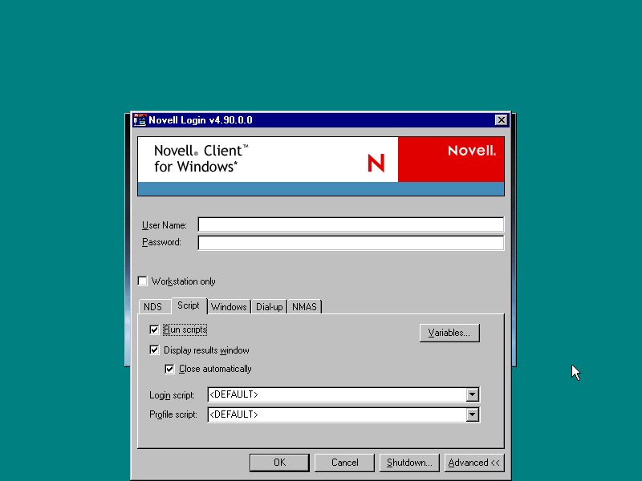The width and height of the screenshot is (642, 481).
Task: Open the Variables dialog button
Action: coord(449,333)
